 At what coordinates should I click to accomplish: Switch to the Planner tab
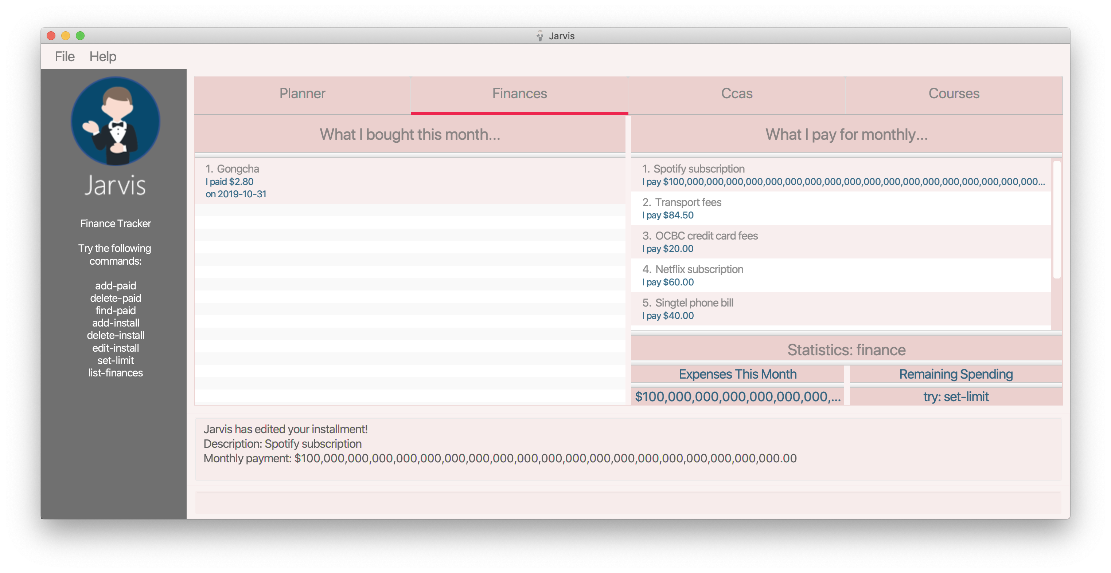(x=302, y=93)
